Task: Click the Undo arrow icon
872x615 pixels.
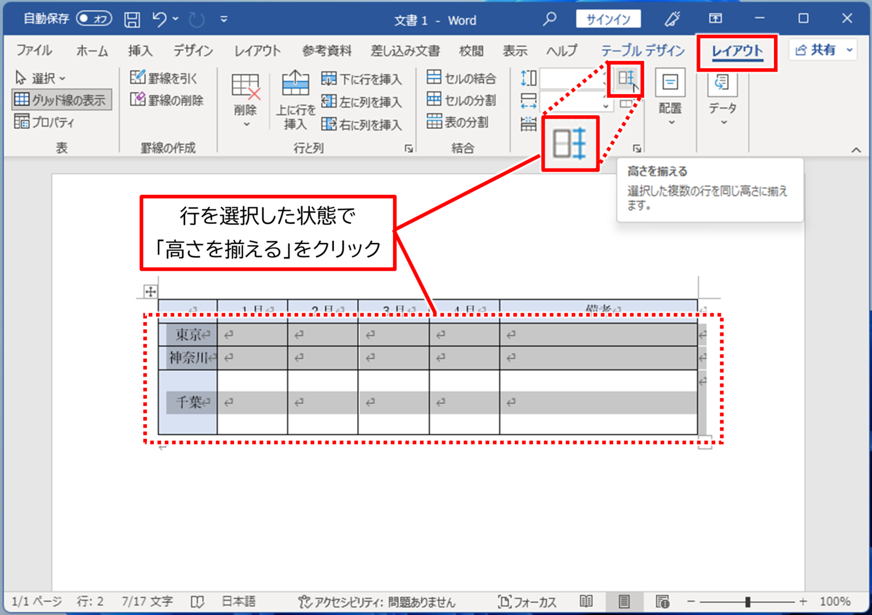Action: pyautogui.click(x=159, y=20)
